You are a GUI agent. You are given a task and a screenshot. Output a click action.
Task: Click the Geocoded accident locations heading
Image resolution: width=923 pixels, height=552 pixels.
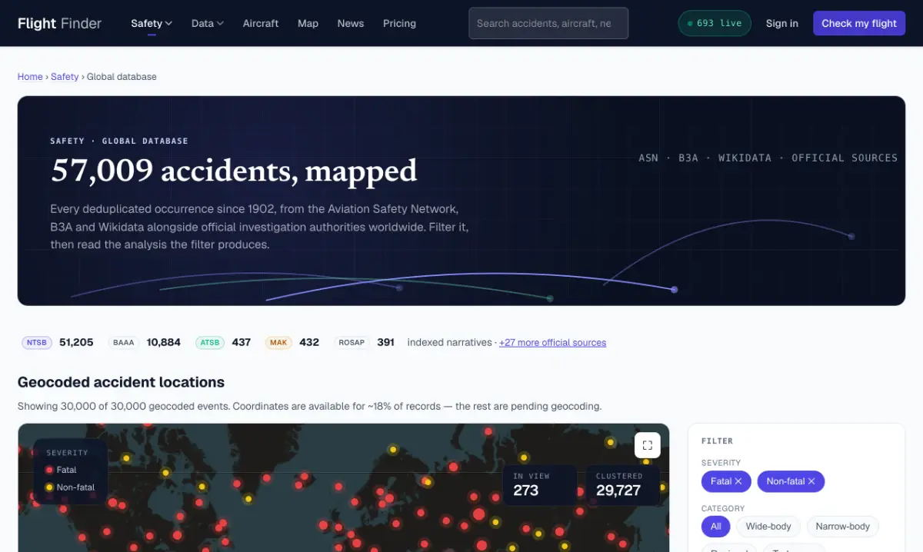coord(122,382)
